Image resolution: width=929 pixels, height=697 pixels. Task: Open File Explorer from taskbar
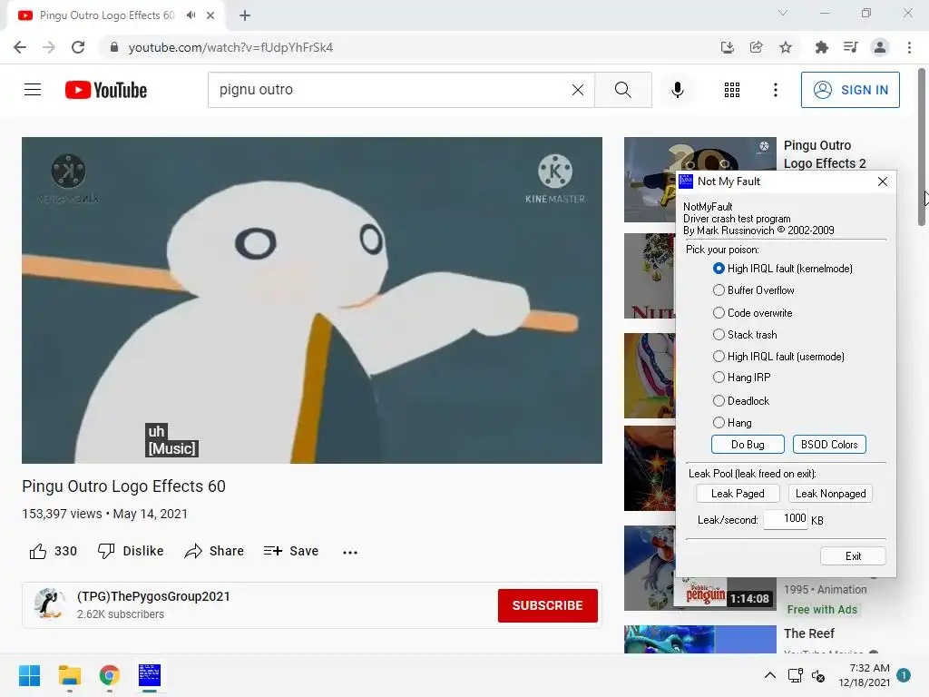pos(69,675)
